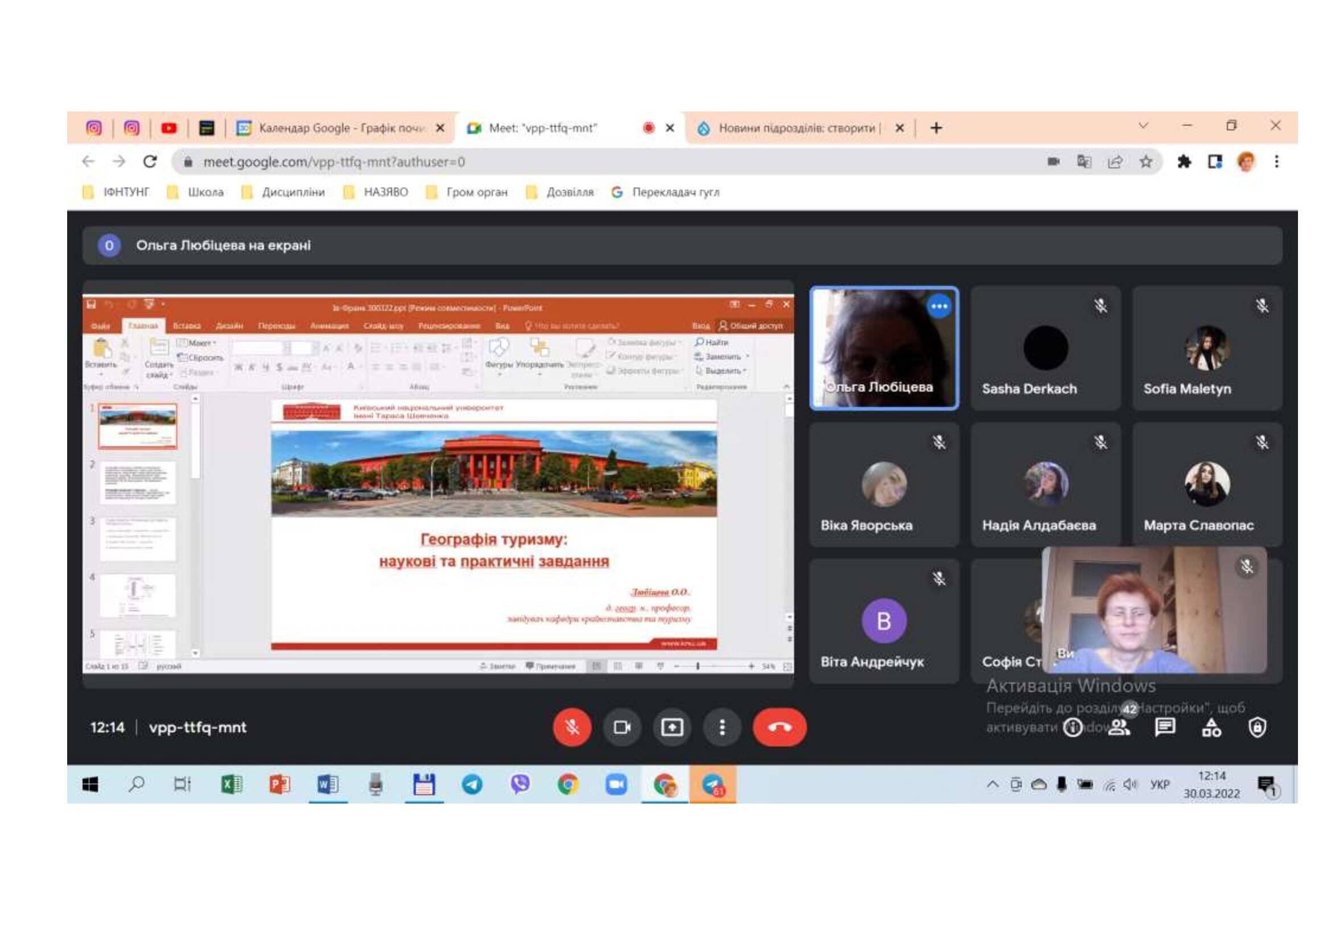The width and height of the screenshot is (1331, 940).
Task: Open the Meet activities icon
Action: pos(1211,727)
